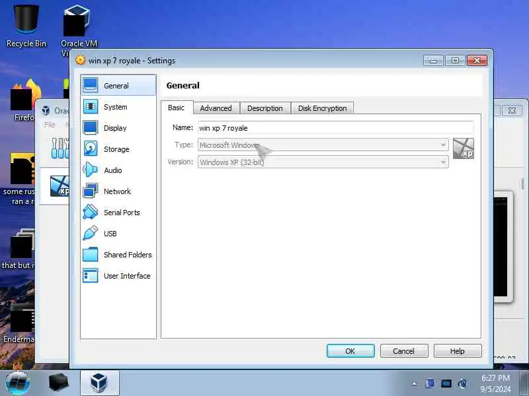The width and height of the screenshot is (529, 396).
Task: Open the Disk Encryption tab
Action: (x=322, y=108)
